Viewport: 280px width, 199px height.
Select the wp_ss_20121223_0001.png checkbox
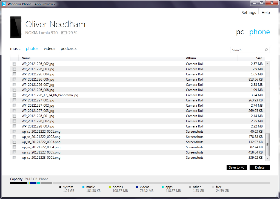[x=14, y=158]
